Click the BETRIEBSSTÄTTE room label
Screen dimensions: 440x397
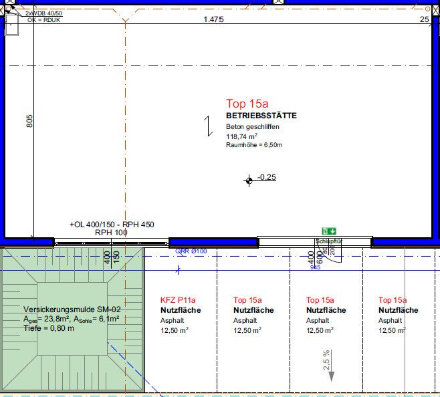tap(261, 116)
